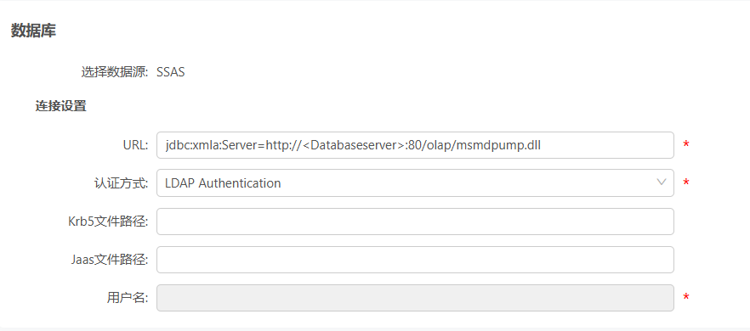Click the disabled 用户名 field

415,298
